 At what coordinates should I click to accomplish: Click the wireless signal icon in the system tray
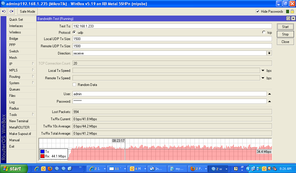[x=259, y=168]
